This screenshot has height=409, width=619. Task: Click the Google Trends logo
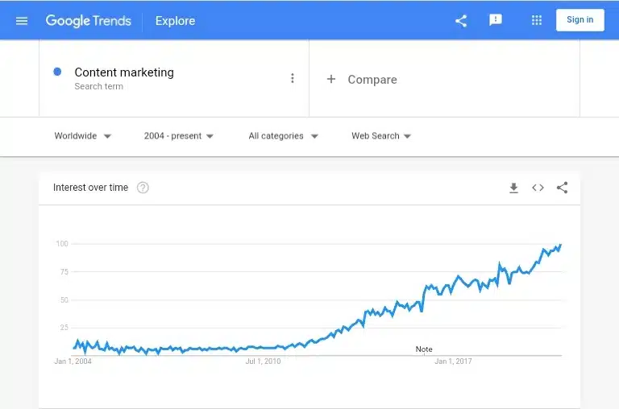[88, 20]
